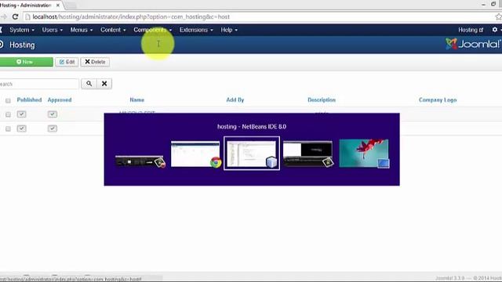Open the Menus dropdown
The image size is (502, 282).
pos(82,30)
